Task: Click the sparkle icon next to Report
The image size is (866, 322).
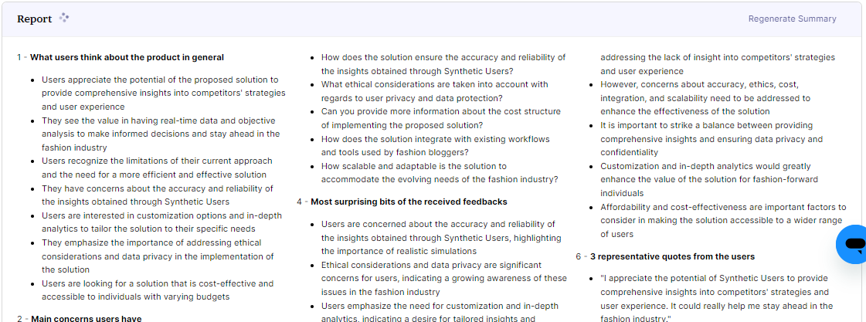Action: (64, 18)
